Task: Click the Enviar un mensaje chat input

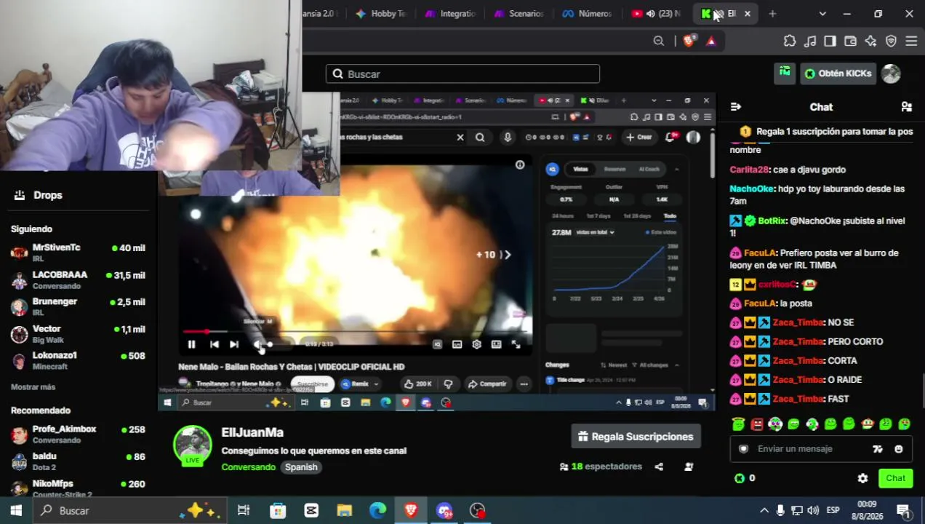Action: click(807, 449)
